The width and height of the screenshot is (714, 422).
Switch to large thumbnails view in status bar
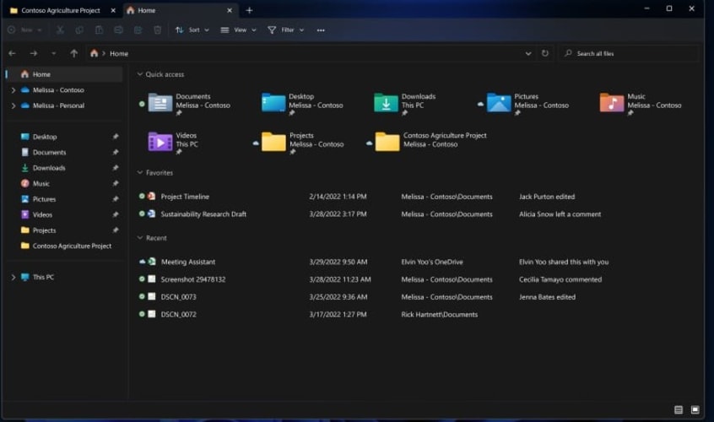click(x=695, y=409)
